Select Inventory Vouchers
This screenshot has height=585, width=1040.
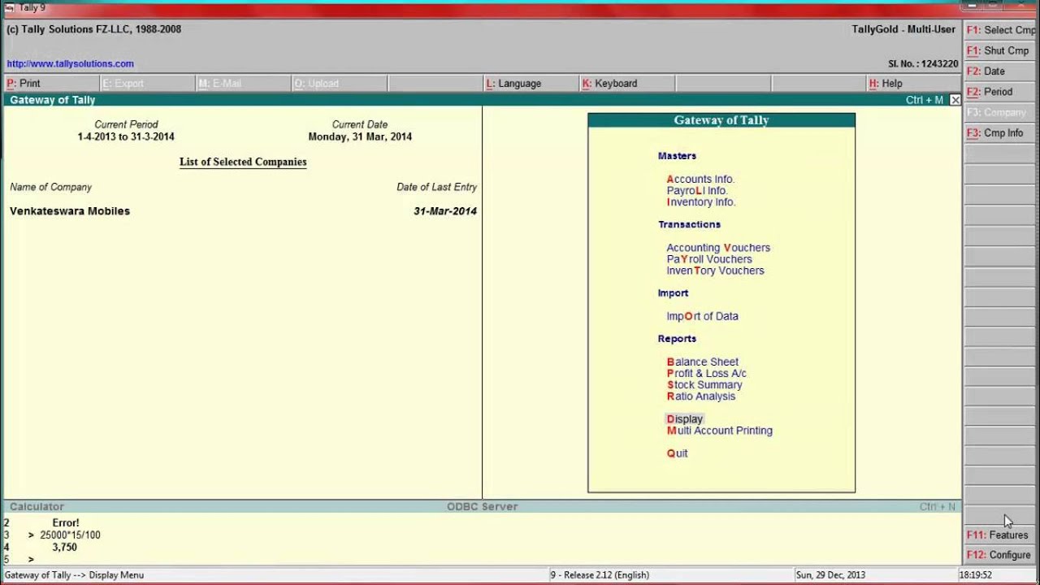(x=715, y=271)
